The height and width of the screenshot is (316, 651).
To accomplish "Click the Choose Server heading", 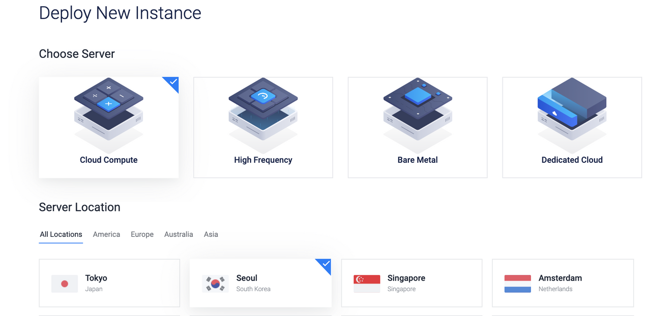I will click(77, 54).
